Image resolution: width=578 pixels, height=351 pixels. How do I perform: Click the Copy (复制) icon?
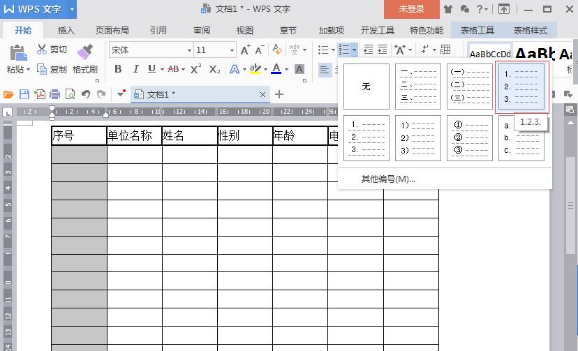coord(42,69)
